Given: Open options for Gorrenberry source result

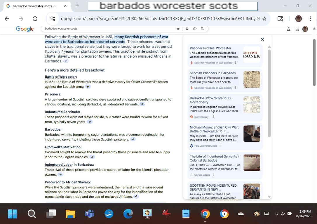Looking at the screenshot, I should pyautogui.click(x=214, y=117).
